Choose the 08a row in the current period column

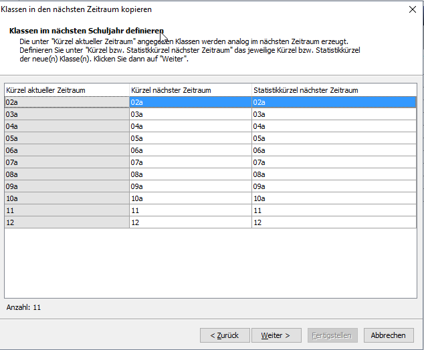pos(67,174)
